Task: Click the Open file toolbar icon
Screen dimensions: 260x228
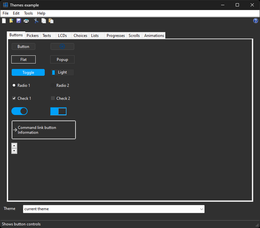Action: click(11, 21)
